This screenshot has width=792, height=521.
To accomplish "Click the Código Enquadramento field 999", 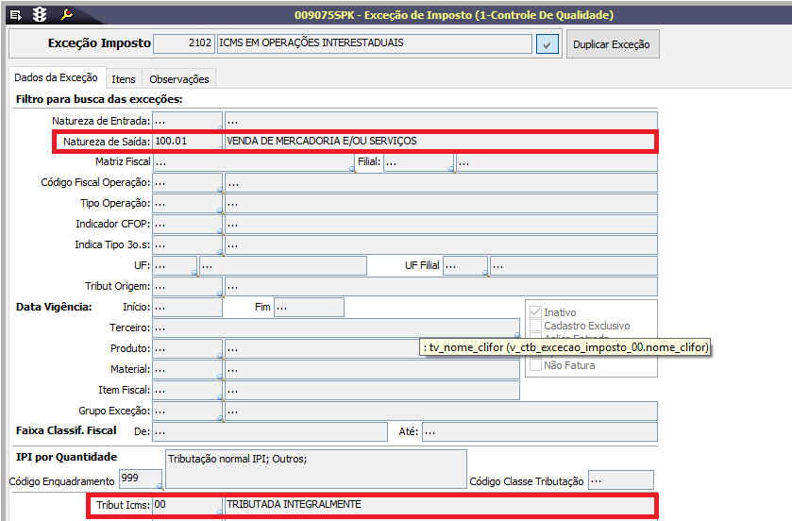I will (141, 479).
